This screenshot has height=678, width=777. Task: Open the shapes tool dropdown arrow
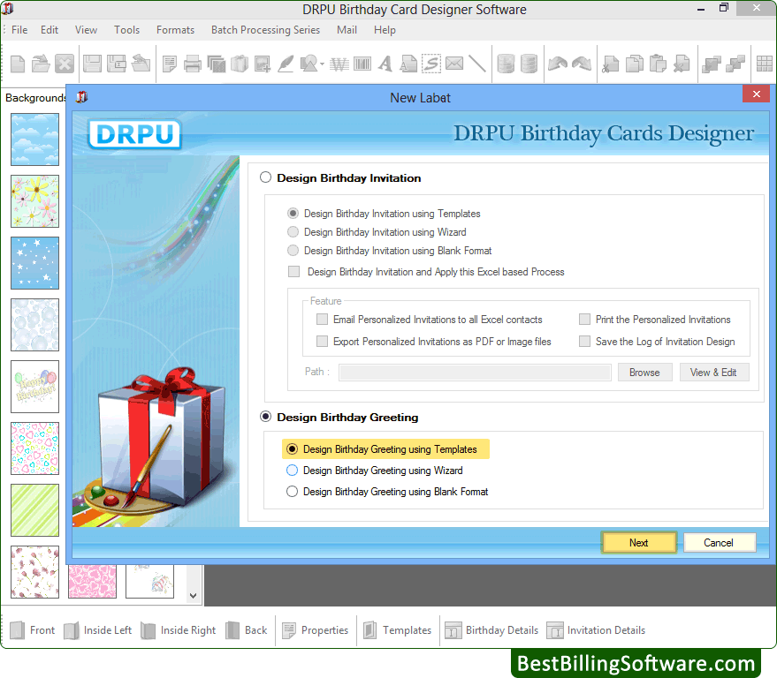(x=322, y=64)
